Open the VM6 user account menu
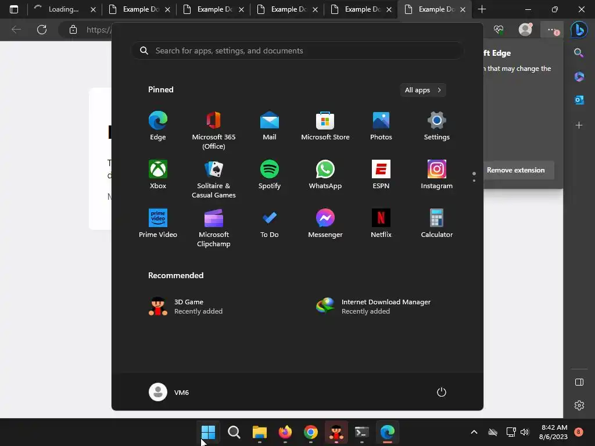Screen dimensions: 595x446 tap(169, 392)
